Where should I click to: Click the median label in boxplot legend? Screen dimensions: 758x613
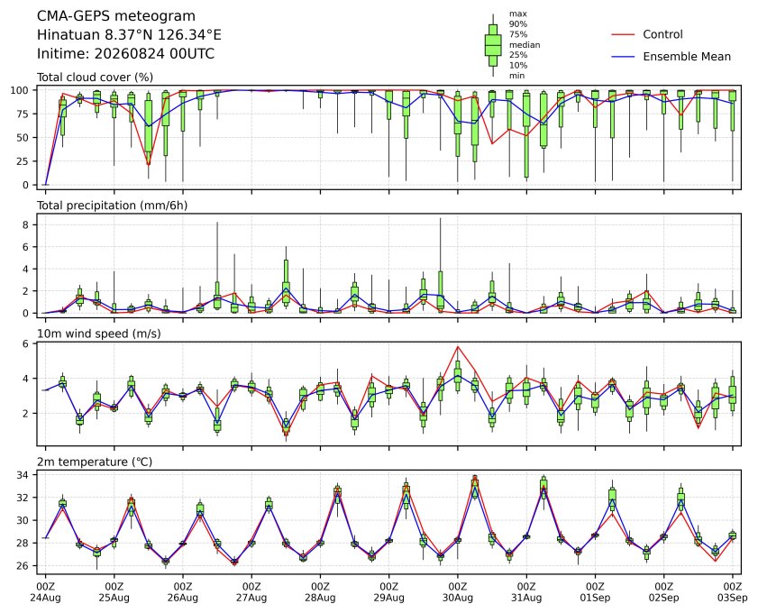pos(525,45)
